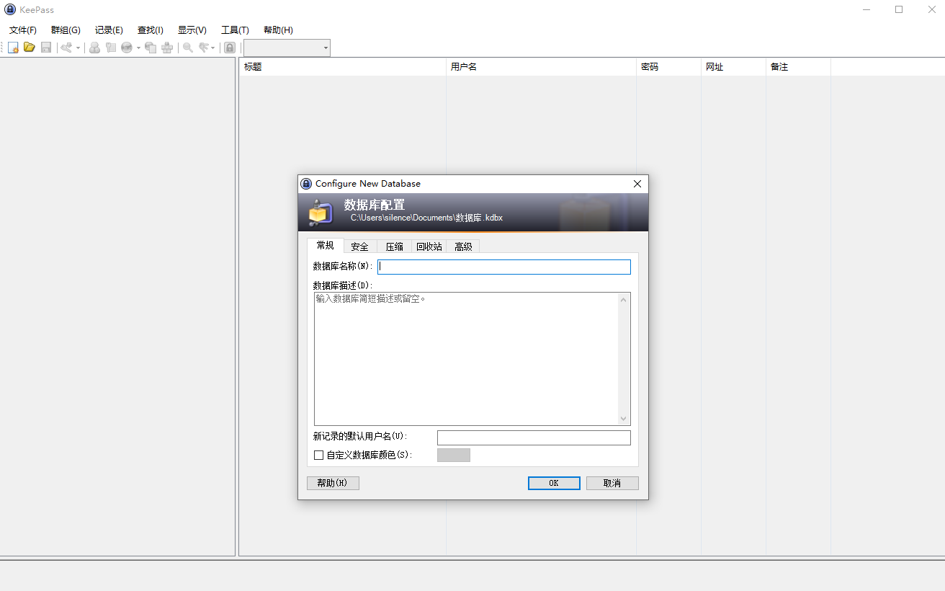This screenshot has height=591, width=945.
Task: Minimize the KeePass main window
Action: 867,9
